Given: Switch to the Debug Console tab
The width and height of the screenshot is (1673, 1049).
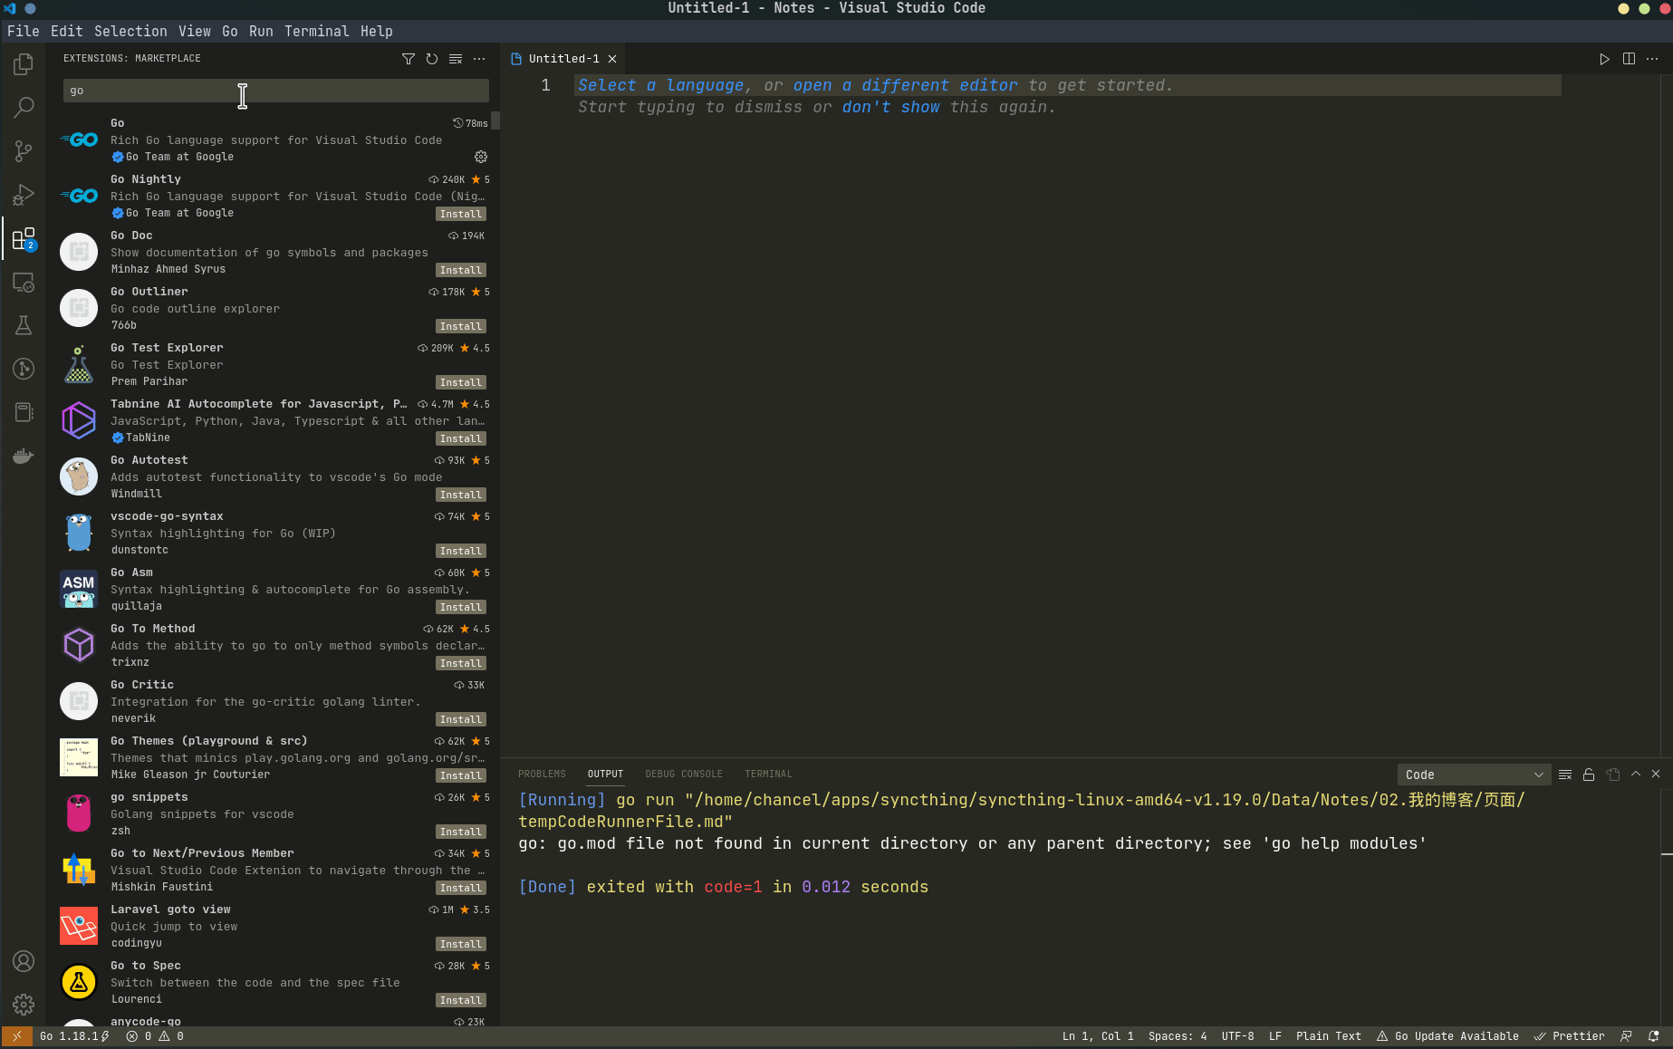Looking at the screenshot, I should click(x=683, y=774).
